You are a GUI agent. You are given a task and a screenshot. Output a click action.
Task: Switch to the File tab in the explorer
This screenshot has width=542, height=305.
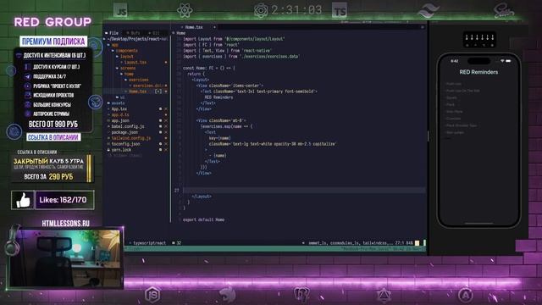(x=112, y=33)
